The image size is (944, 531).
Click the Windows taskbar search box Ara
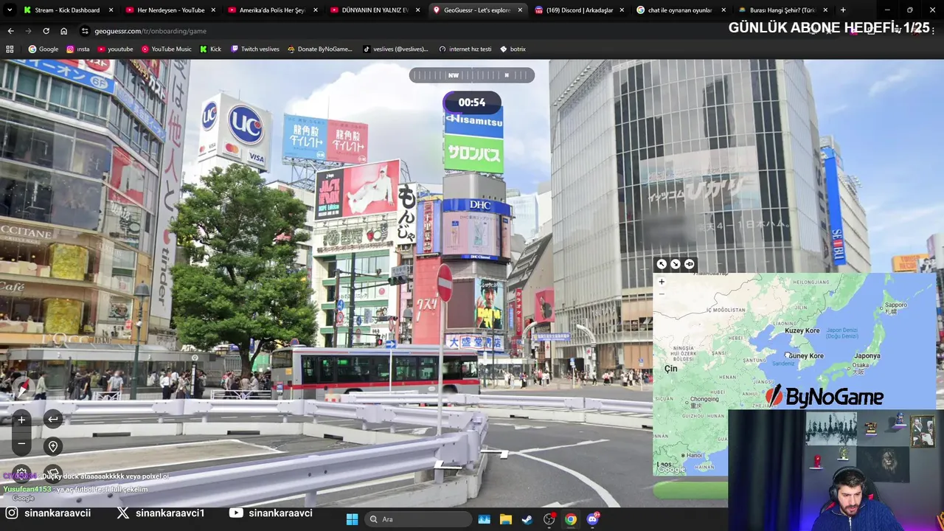pyautogui.click(x=419, y=519)
